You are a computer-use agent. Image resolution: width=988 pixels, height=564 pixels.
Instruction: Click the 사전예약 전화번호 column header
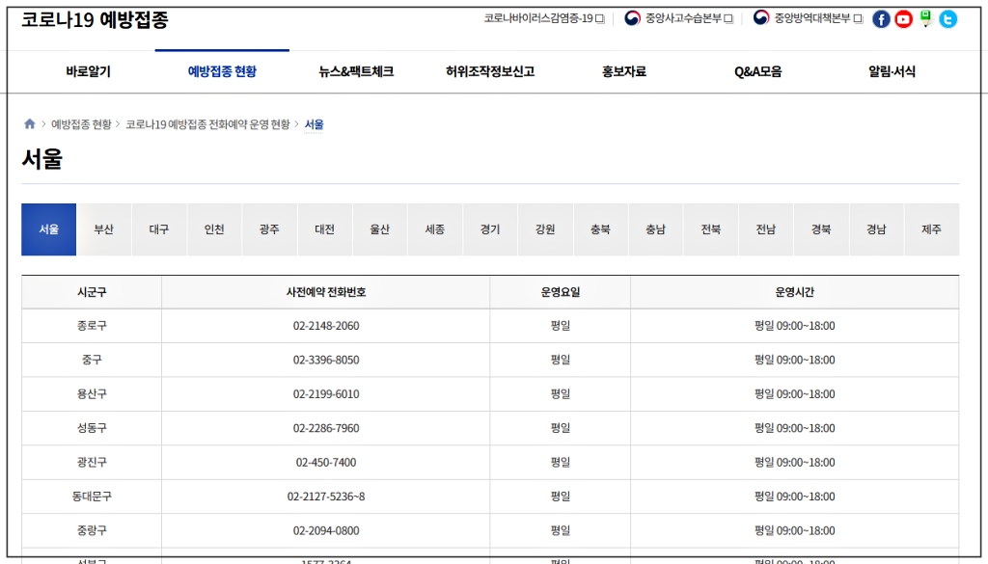click(326, 292)
